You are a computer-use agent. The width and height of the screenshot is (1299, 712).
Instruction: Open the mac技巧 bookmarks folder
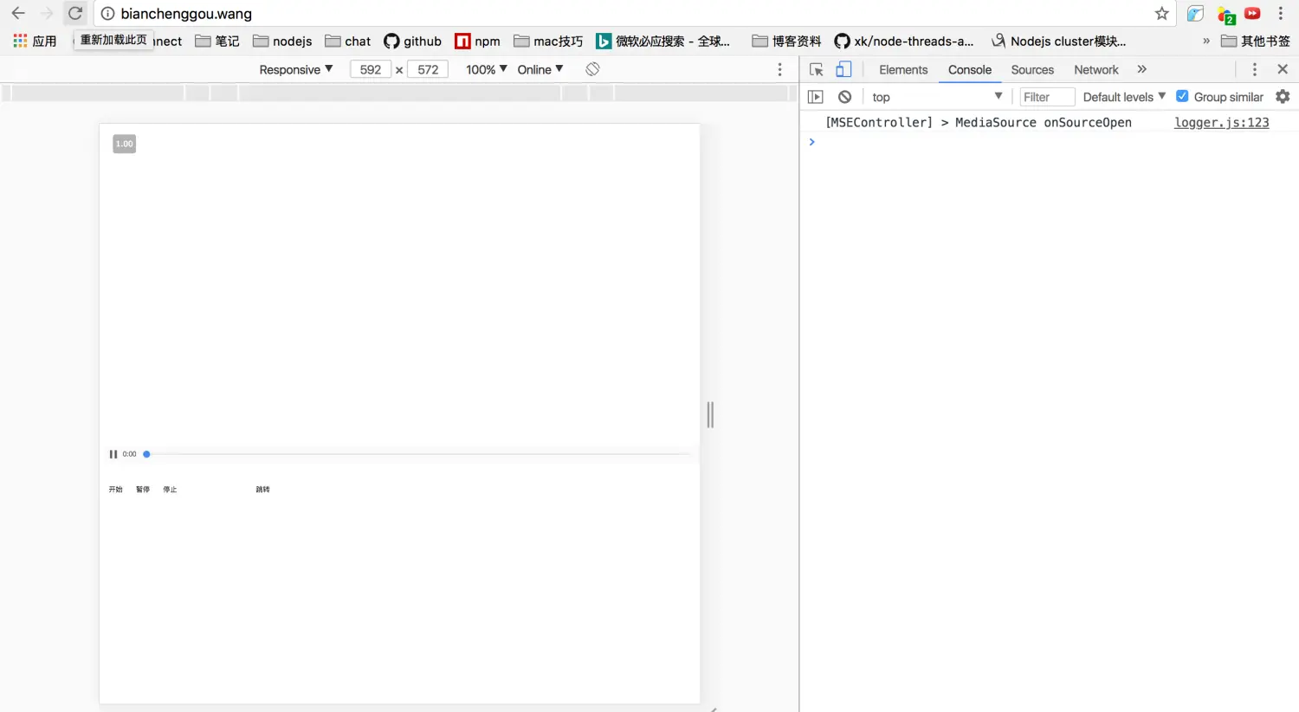point(548,41)
